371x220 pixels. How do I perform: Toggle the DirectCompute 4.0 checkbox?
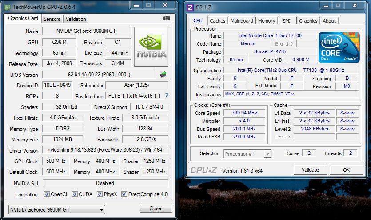(x=124, y=194)
